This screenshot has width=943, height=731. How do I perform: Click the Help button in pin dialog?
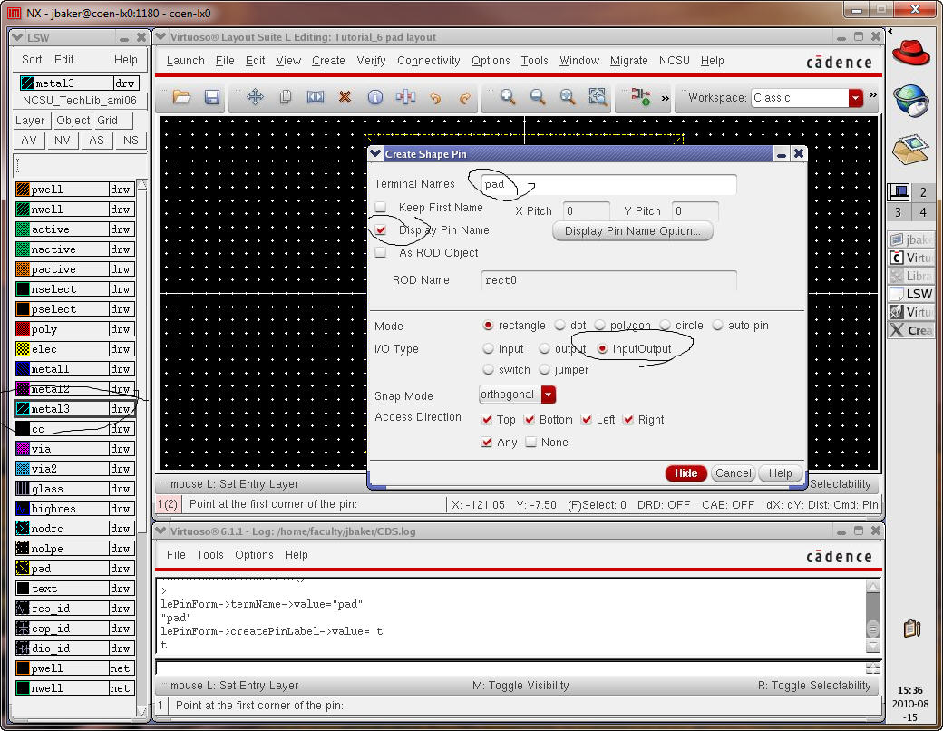click(780, 473)
